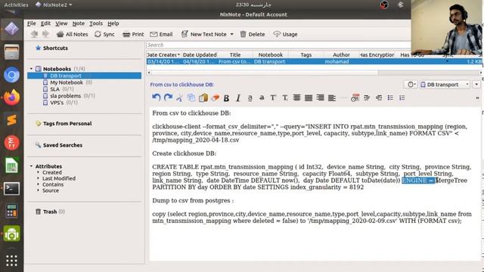Expand the note details arrow button

click(476, 85)
